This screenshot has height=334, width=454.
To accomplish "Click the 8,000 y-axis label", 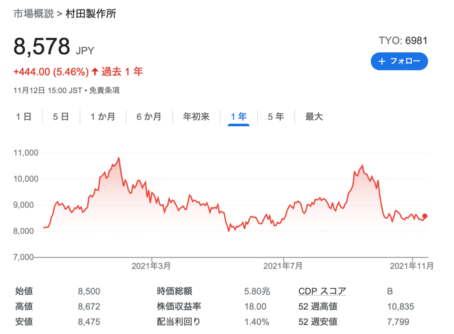I will click(24, 231).
